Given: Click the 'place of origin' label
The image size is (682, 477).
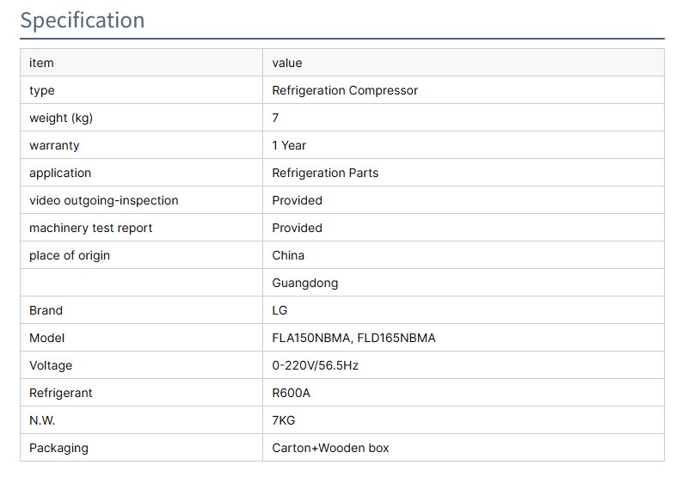Looking at the screenshot, I should pyautogui.click(x=70, y=255).
